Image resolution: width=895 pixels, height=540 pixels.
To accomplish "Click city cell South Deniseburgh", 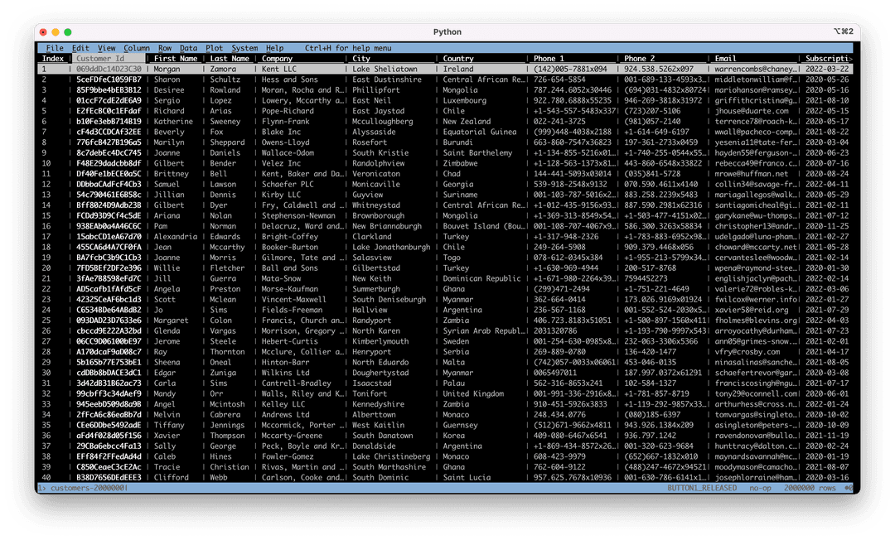I will [389, 299].
